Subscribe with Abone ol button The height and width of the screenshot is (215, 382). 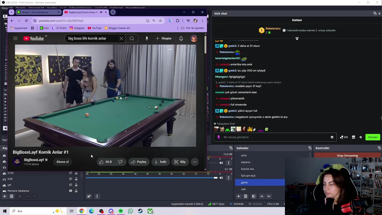[x=62, y=162]
